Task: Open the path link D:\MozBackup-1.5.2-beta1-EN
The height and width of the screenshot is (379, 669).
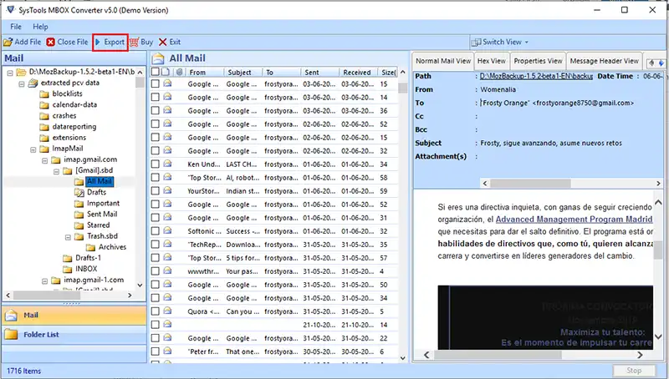Action: [x=536, y=76]
